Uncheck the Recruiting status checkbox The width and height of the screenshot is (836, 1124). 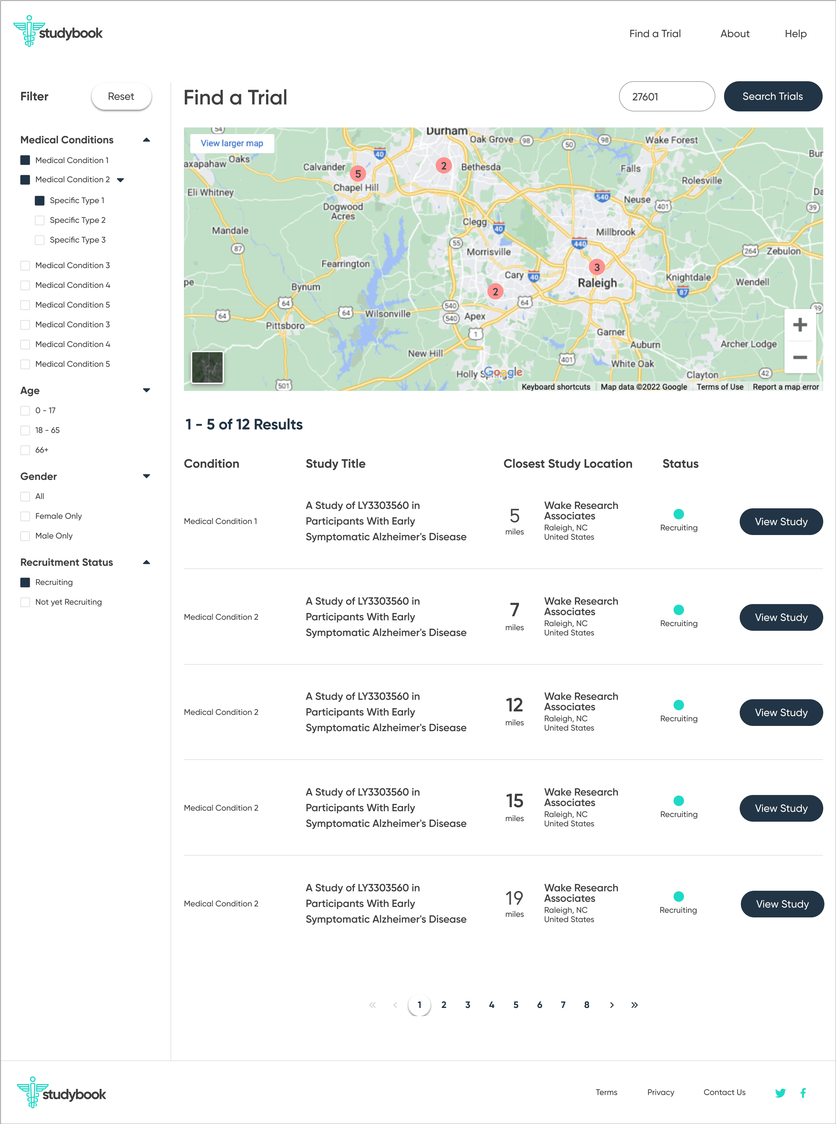(25, 582)
